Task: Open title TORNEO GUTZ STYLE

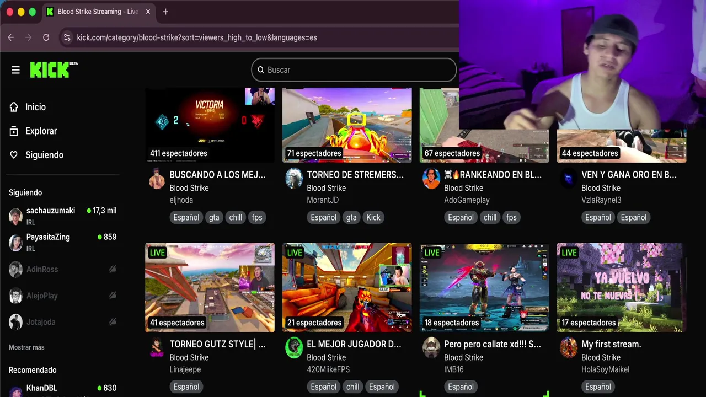Action: pyautogui.click(x=217, y=344)
